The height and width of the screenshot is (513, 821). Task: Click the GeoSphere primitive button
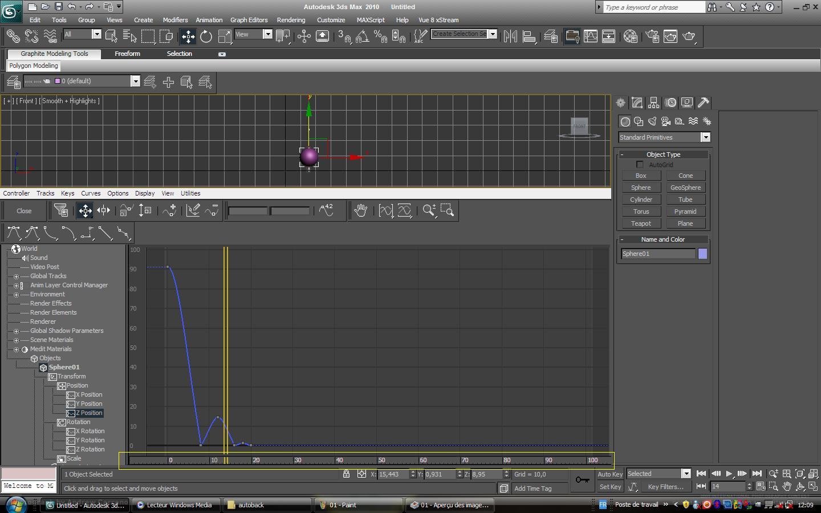point(685,188)
